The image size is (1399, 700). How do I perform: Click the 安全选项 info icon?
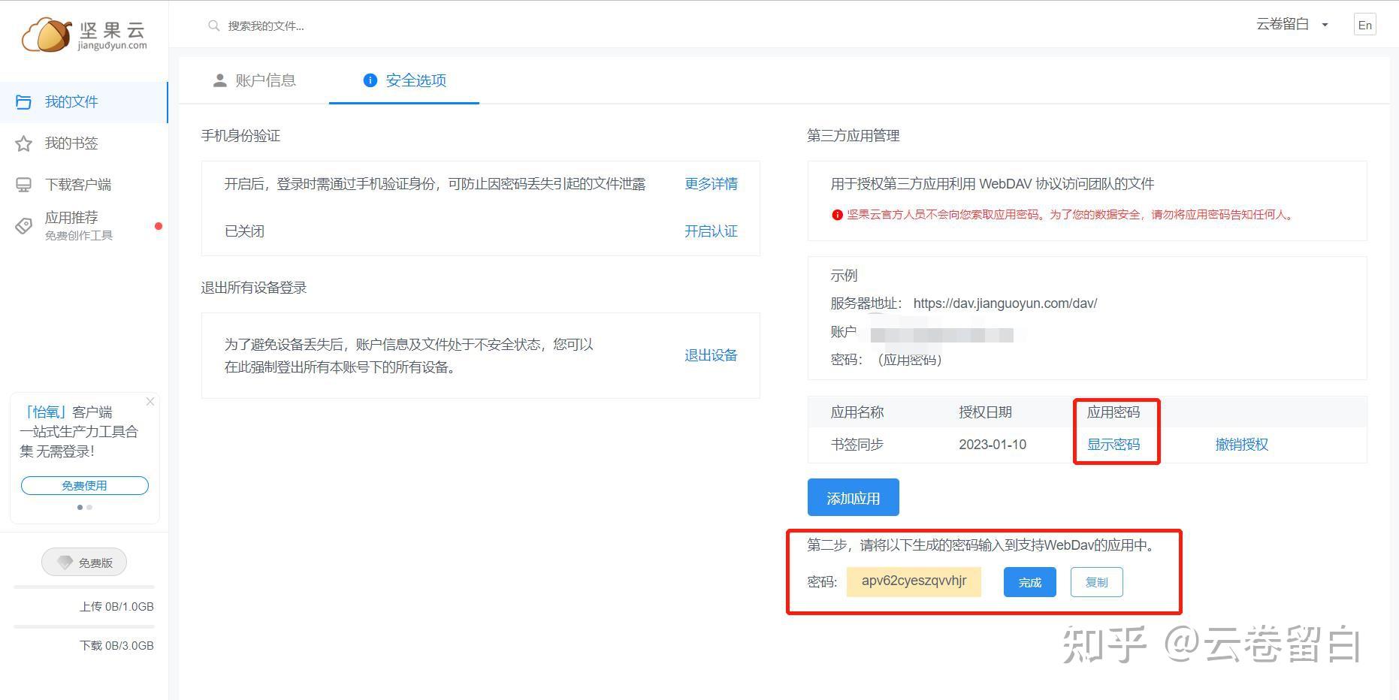pos(370,80)
